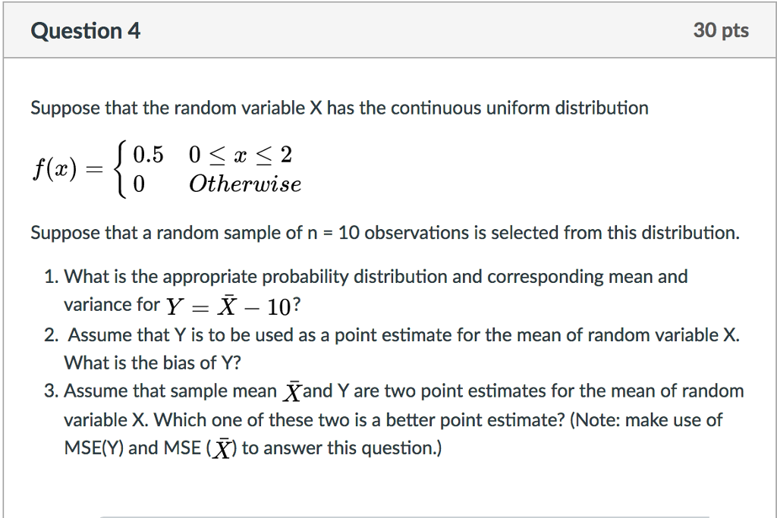
Task: Click the equals sign after f(x)
Action: [x=94, y=169]
